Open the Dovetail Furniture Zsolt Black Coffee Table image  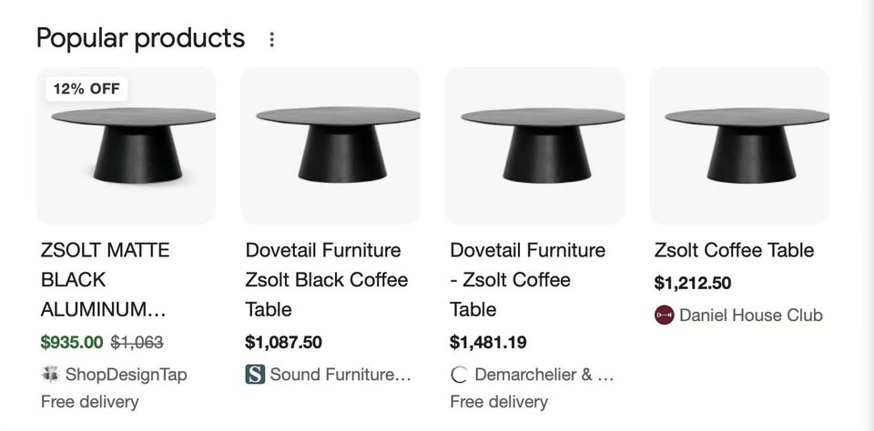click(330, 145)
